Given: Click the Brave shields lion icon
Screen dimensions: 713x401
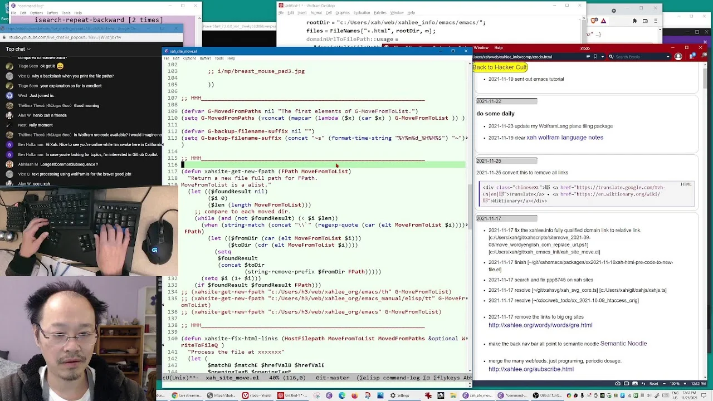Looking at the screenshot, I should [x=593, y=21].
